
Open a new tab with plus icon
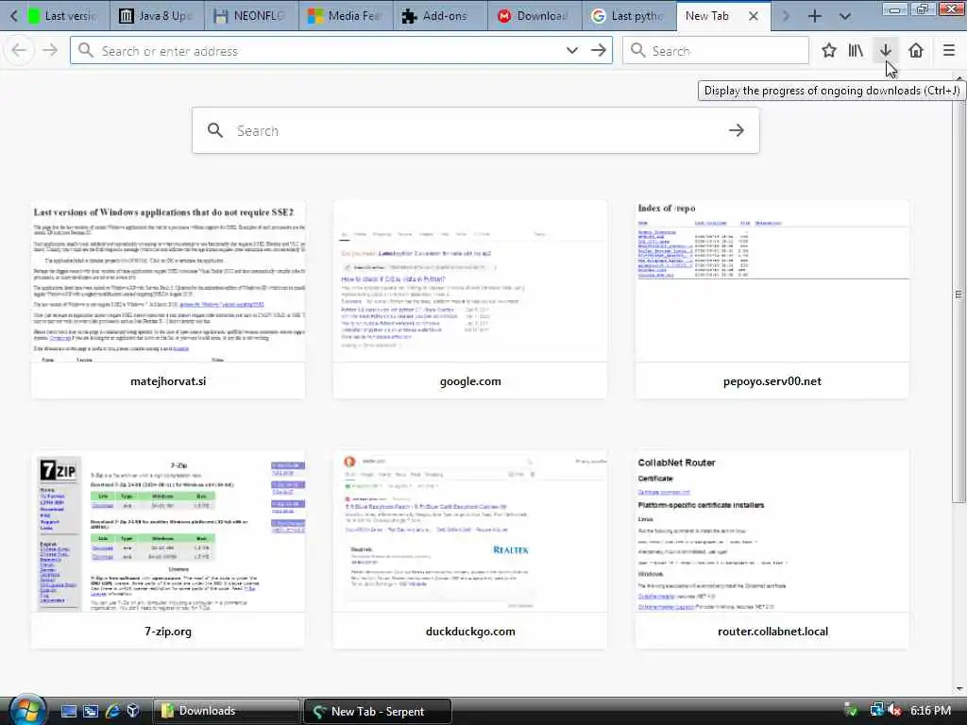(815, 16)
